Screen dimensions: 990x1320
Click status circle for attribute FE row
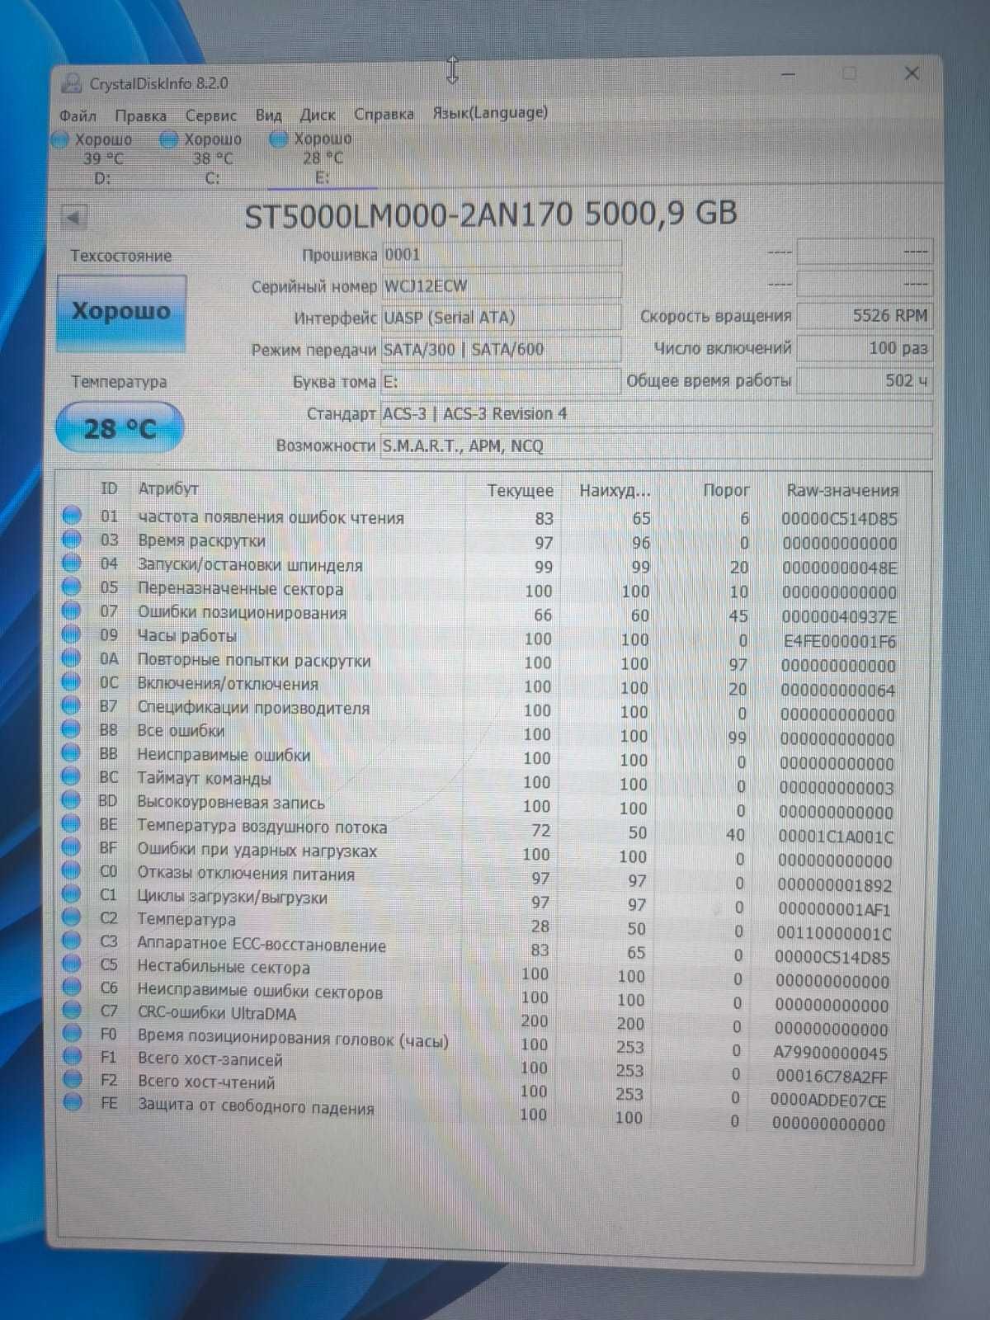tap(73, 1102)
